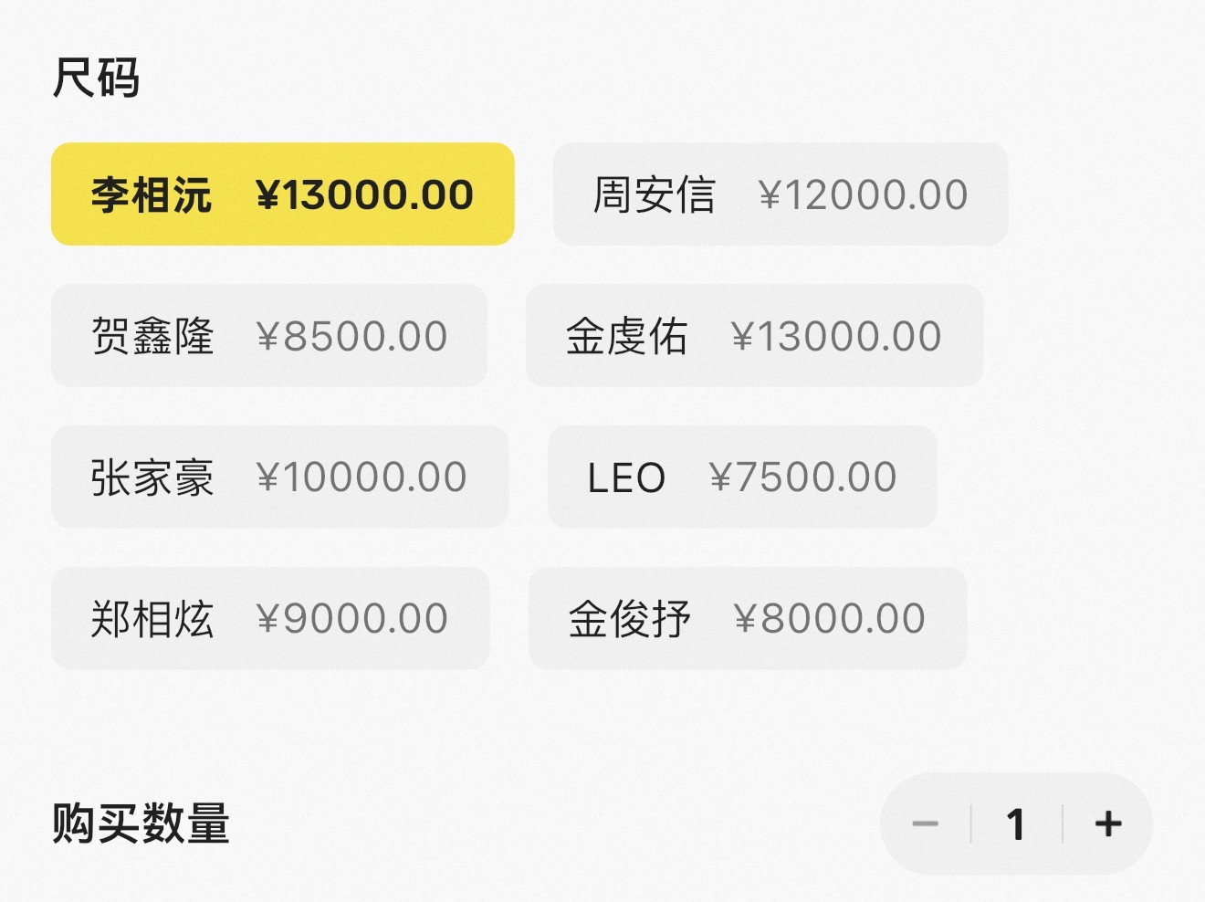
Task: Choose the 周安信 option chip
Action: pyautogui.click(x=781, y=194)
